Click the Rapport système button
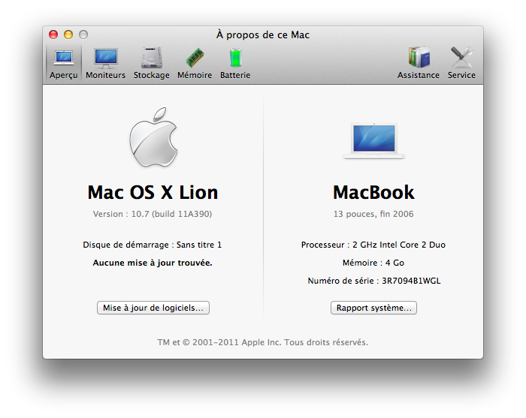This screenshot has height=418, width=526. [373, 308]
